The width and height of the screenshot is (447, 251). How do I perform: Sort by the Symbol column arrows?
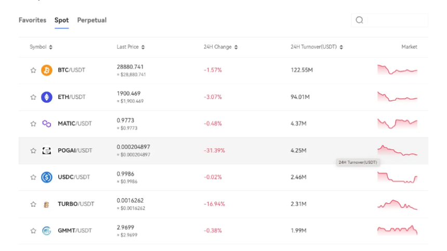click(x=51, y=47)
